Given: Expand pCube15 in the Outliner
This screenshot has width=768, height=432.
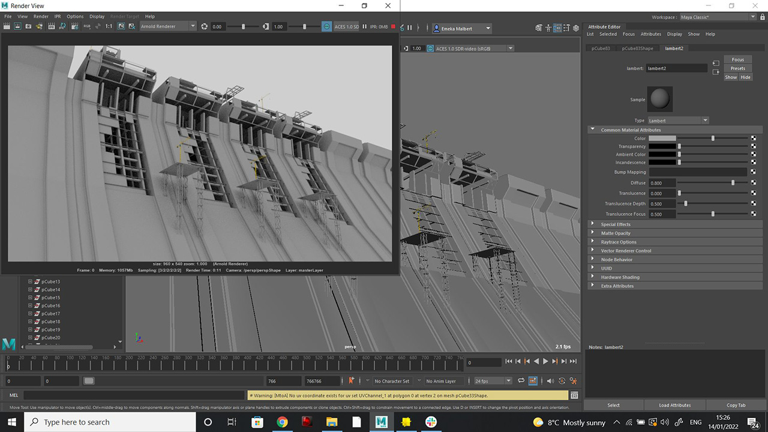Looking at the screenshot, I should (x=30, y=298).
